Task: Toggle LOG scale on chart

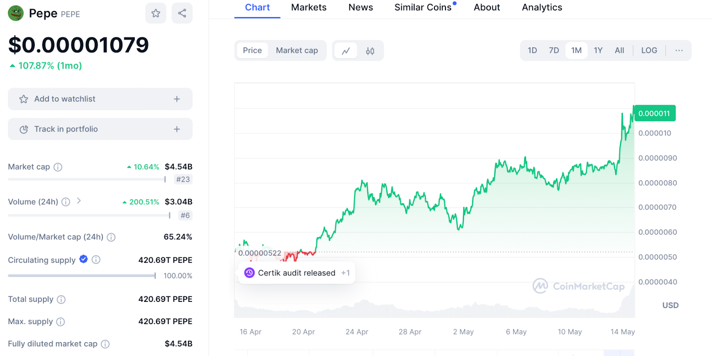Action: tap(649, 51)
